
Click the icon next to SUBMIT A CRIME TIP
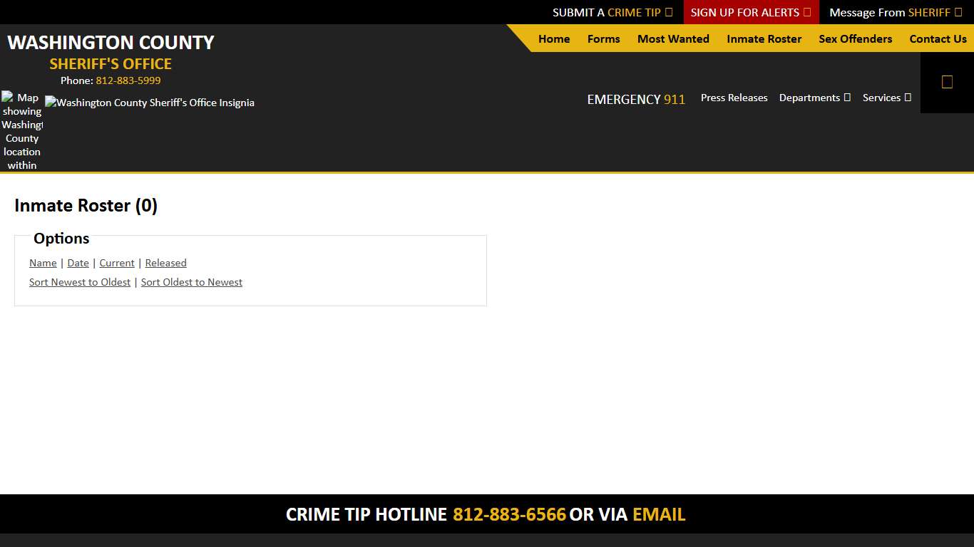669,12
